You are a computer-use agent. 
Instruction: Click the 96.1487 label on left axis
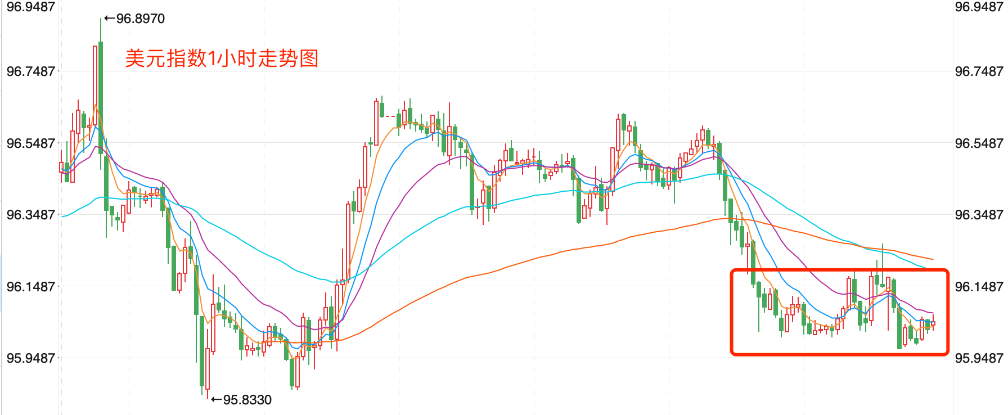30,287
